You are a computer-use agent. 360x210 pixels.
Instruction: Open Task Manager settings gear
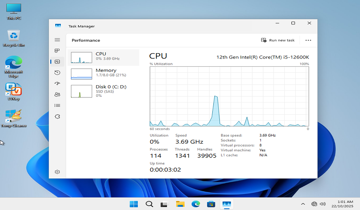pyautogui.click(x=57, y=172)
